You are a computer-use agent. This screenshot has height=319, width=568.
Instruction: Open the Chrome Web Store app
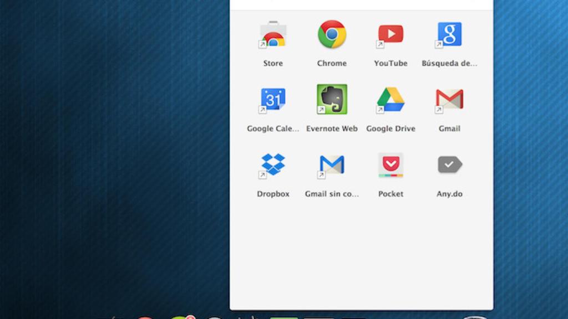coord(272,34)
